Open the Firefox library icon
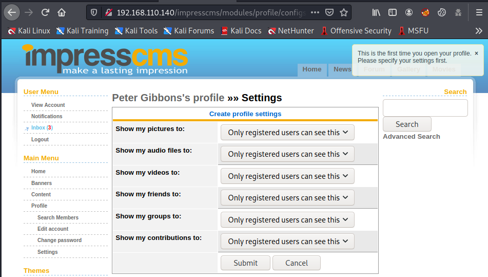This screenshot has height=277, width=488. [376, 12]
